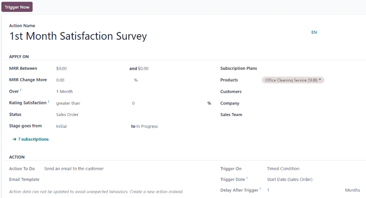Click the Customers field

pyautogui.click(x=311, y=92)
